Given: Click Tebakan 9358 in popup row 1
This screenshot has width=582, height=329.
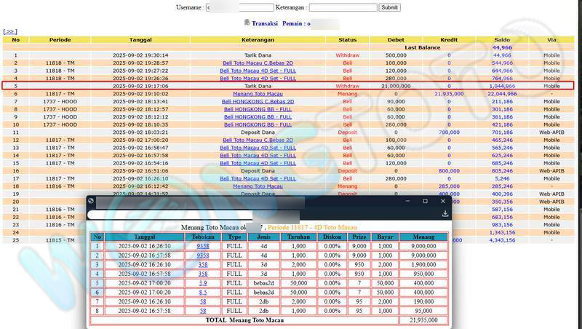Looking at the screenshot, I should [x=203, y=246].
